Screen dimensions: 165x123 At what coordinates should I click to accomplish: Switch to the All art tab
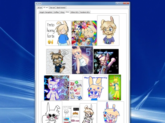[x=40, y=8]
